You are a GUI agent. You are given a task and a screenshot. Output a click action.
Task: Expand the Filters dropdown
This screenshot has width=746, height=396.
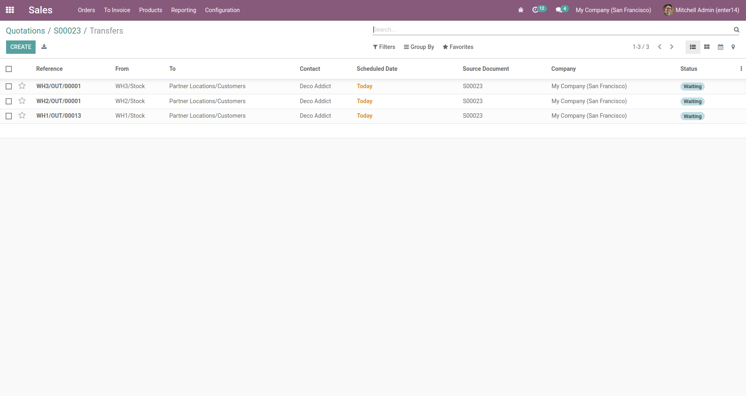click(x=384, y=47)
